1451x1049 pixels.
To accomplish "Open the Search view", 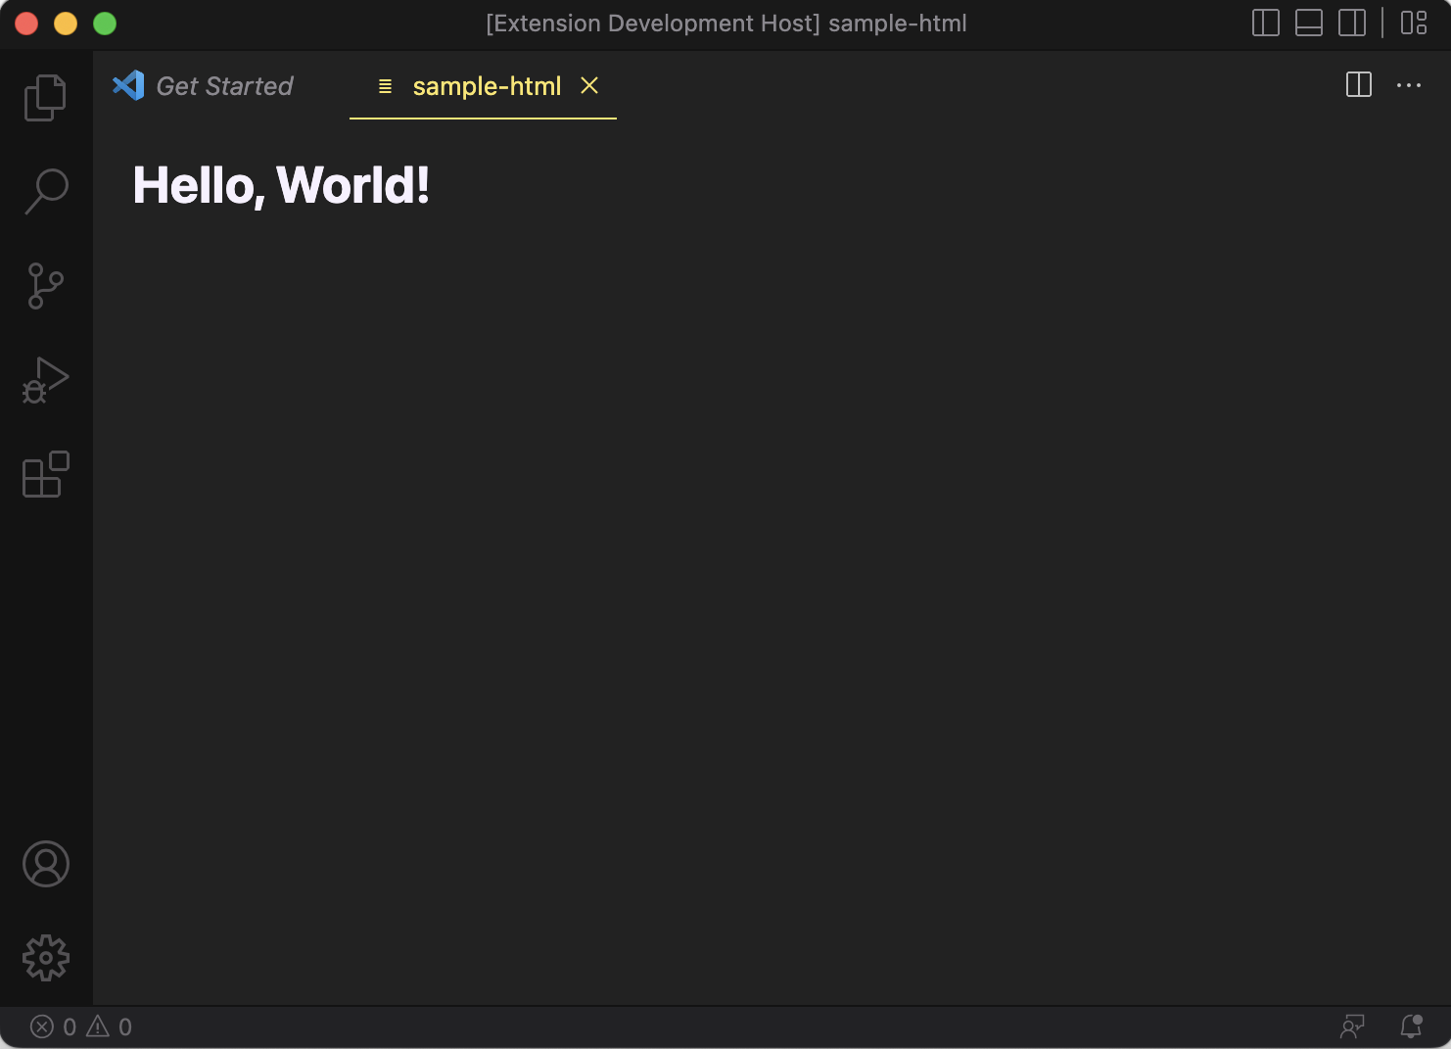I will pos(46,191).
